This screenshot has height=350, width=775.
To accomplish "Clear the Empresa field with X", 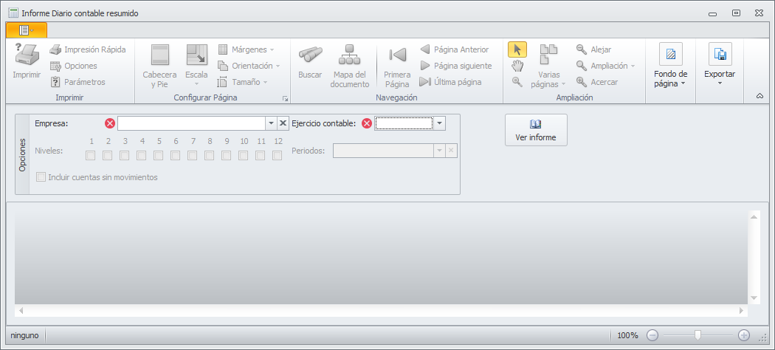I will point(283,123).
